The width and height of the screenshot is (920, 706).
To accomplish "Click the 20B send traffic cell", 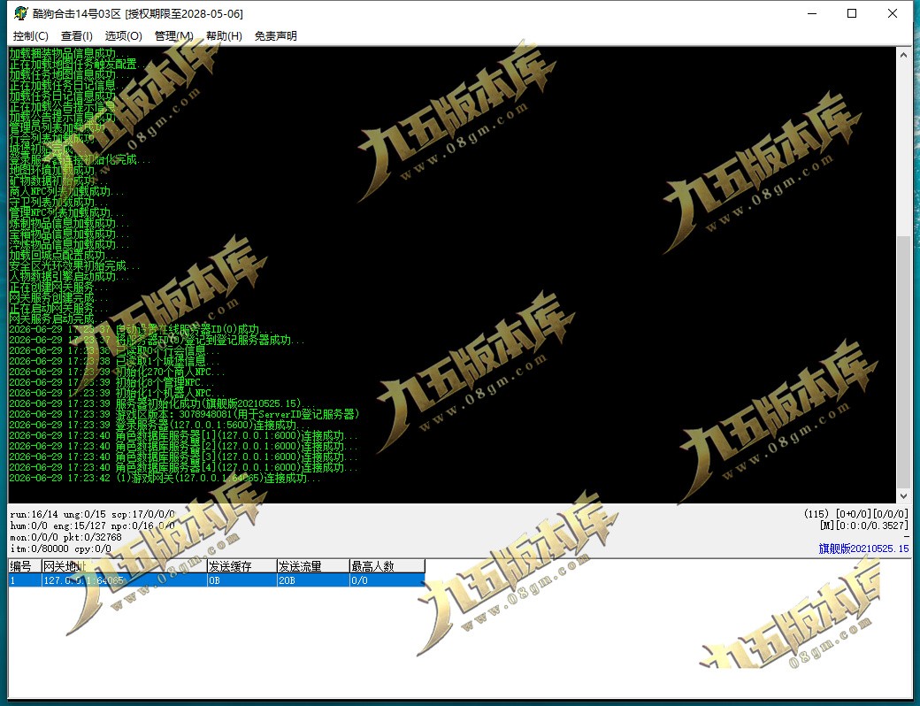I will pyautogui.click(x=313, y=580).
